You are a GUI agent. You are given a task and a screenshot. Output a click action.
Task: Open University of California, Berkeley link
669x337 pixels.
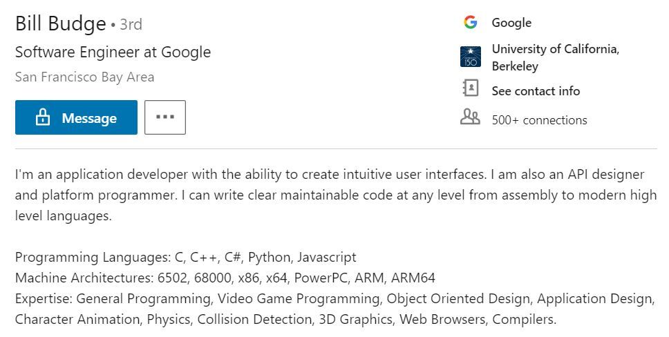(x=556, y=57)
